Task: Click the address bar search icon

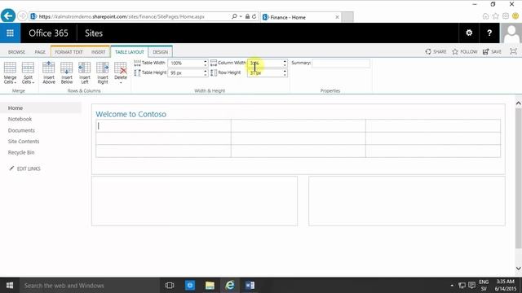Action: pos(234,16)
